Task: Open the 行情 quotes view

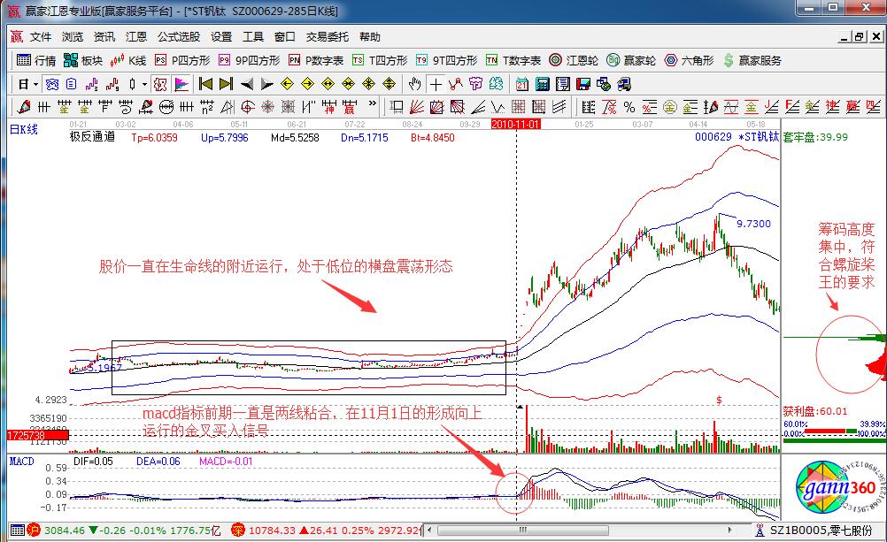Action: pos(36,61)
